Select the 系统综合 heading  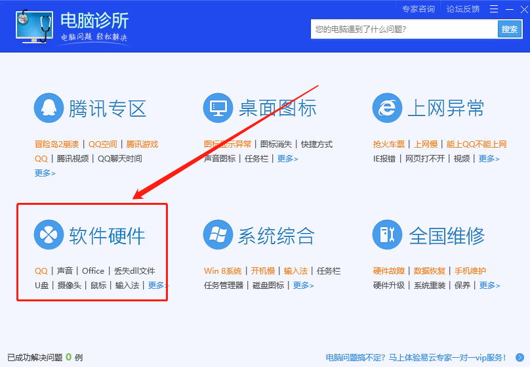pyautogui.click(x=277, y=236)
